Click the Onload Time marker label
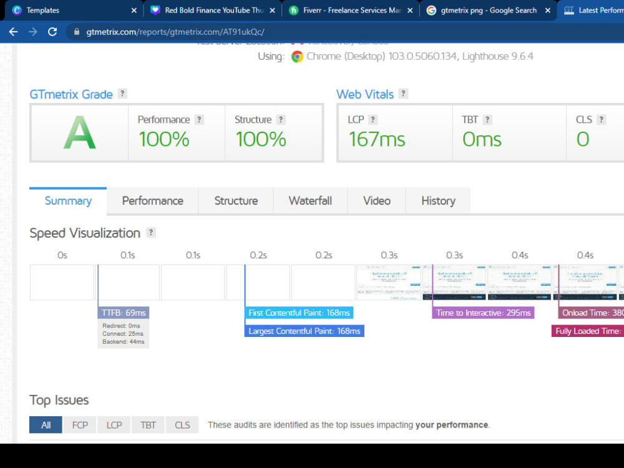Viewport: 624px width, 468px height. click(592, 313)
